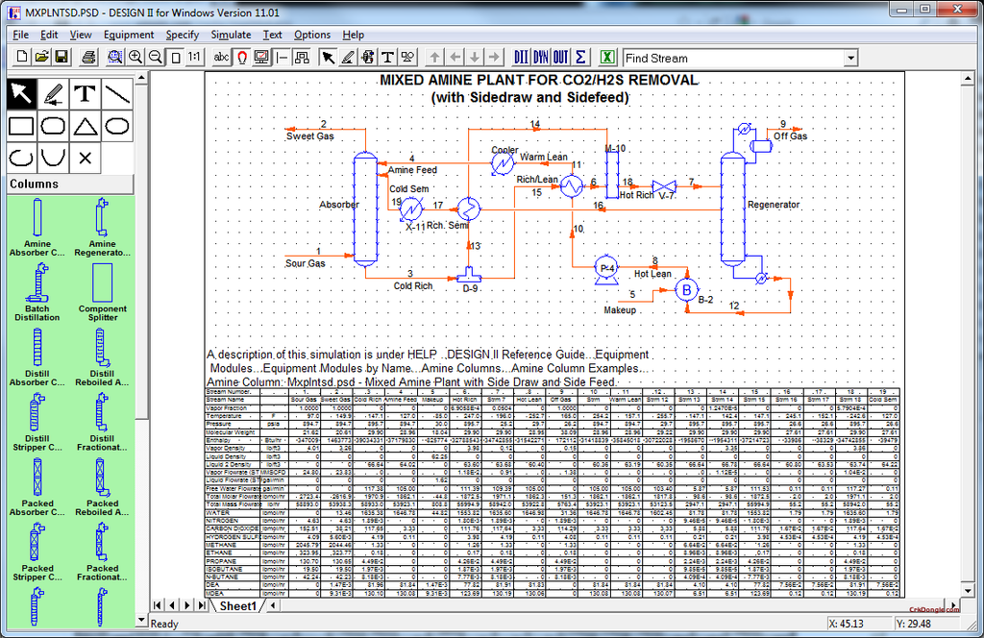984x638 pixels.
Task: Select the pencil stream tool in the top toolbar
Action: coord(348,57)
